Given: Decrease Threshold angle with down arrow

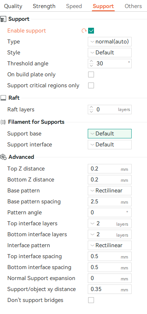Looking at the screenshot, I should coord(91,66).
